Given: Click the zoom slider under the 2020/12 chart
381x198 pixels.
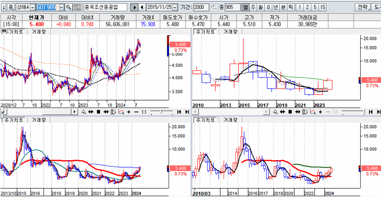Looking at the screenshot, I should [x=161, y=112].
